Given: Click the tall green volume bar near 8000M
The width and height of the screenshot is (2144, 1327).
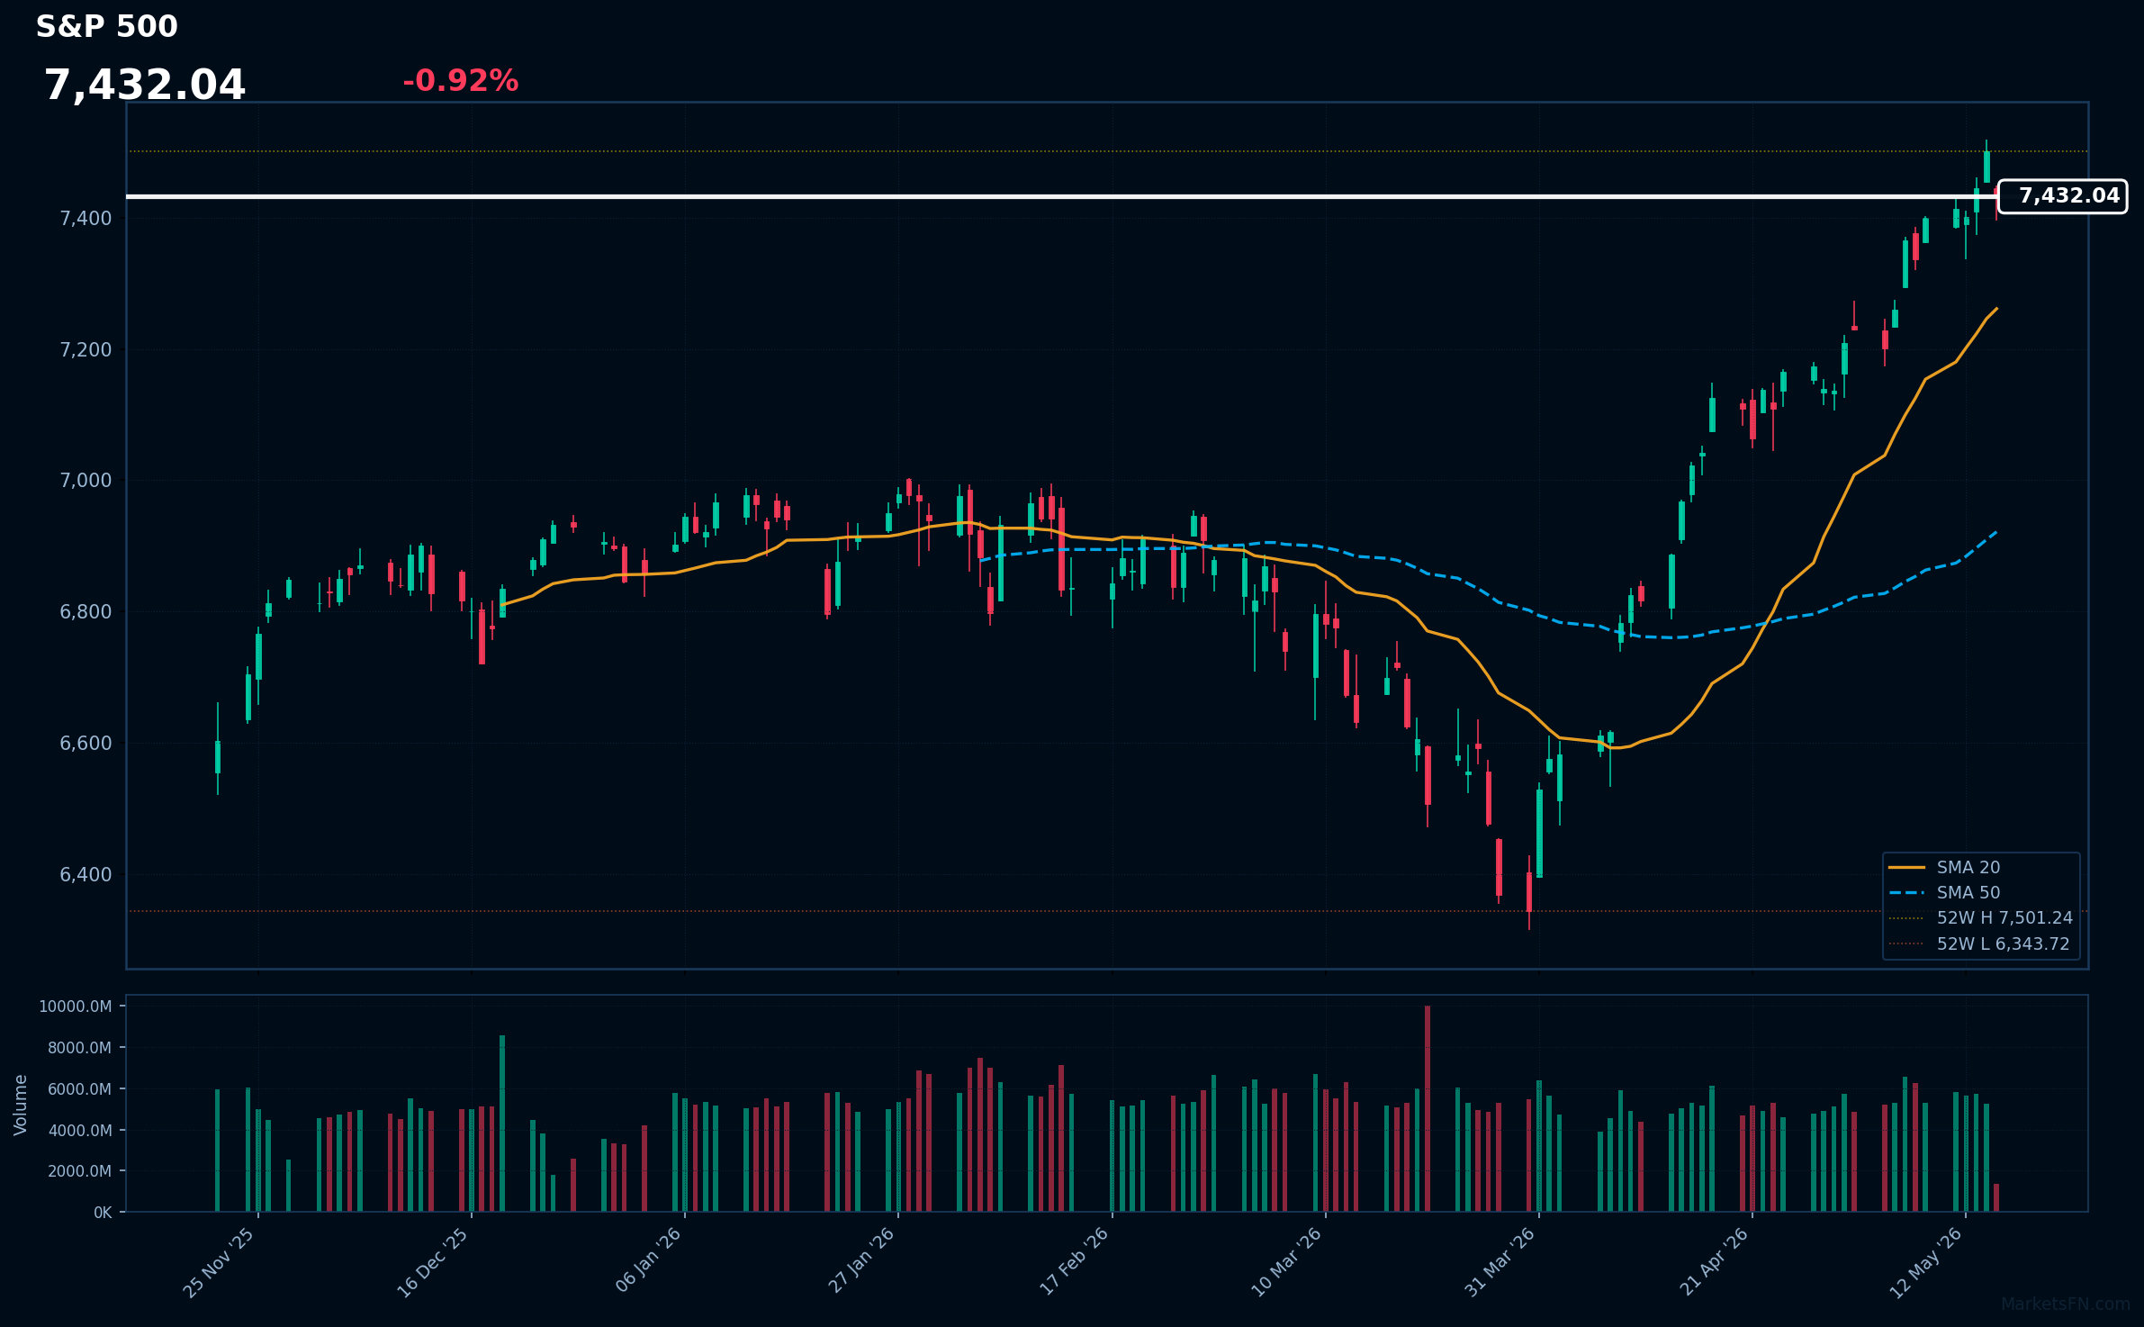Looking at the screenshot, I should pos(502,1124).
